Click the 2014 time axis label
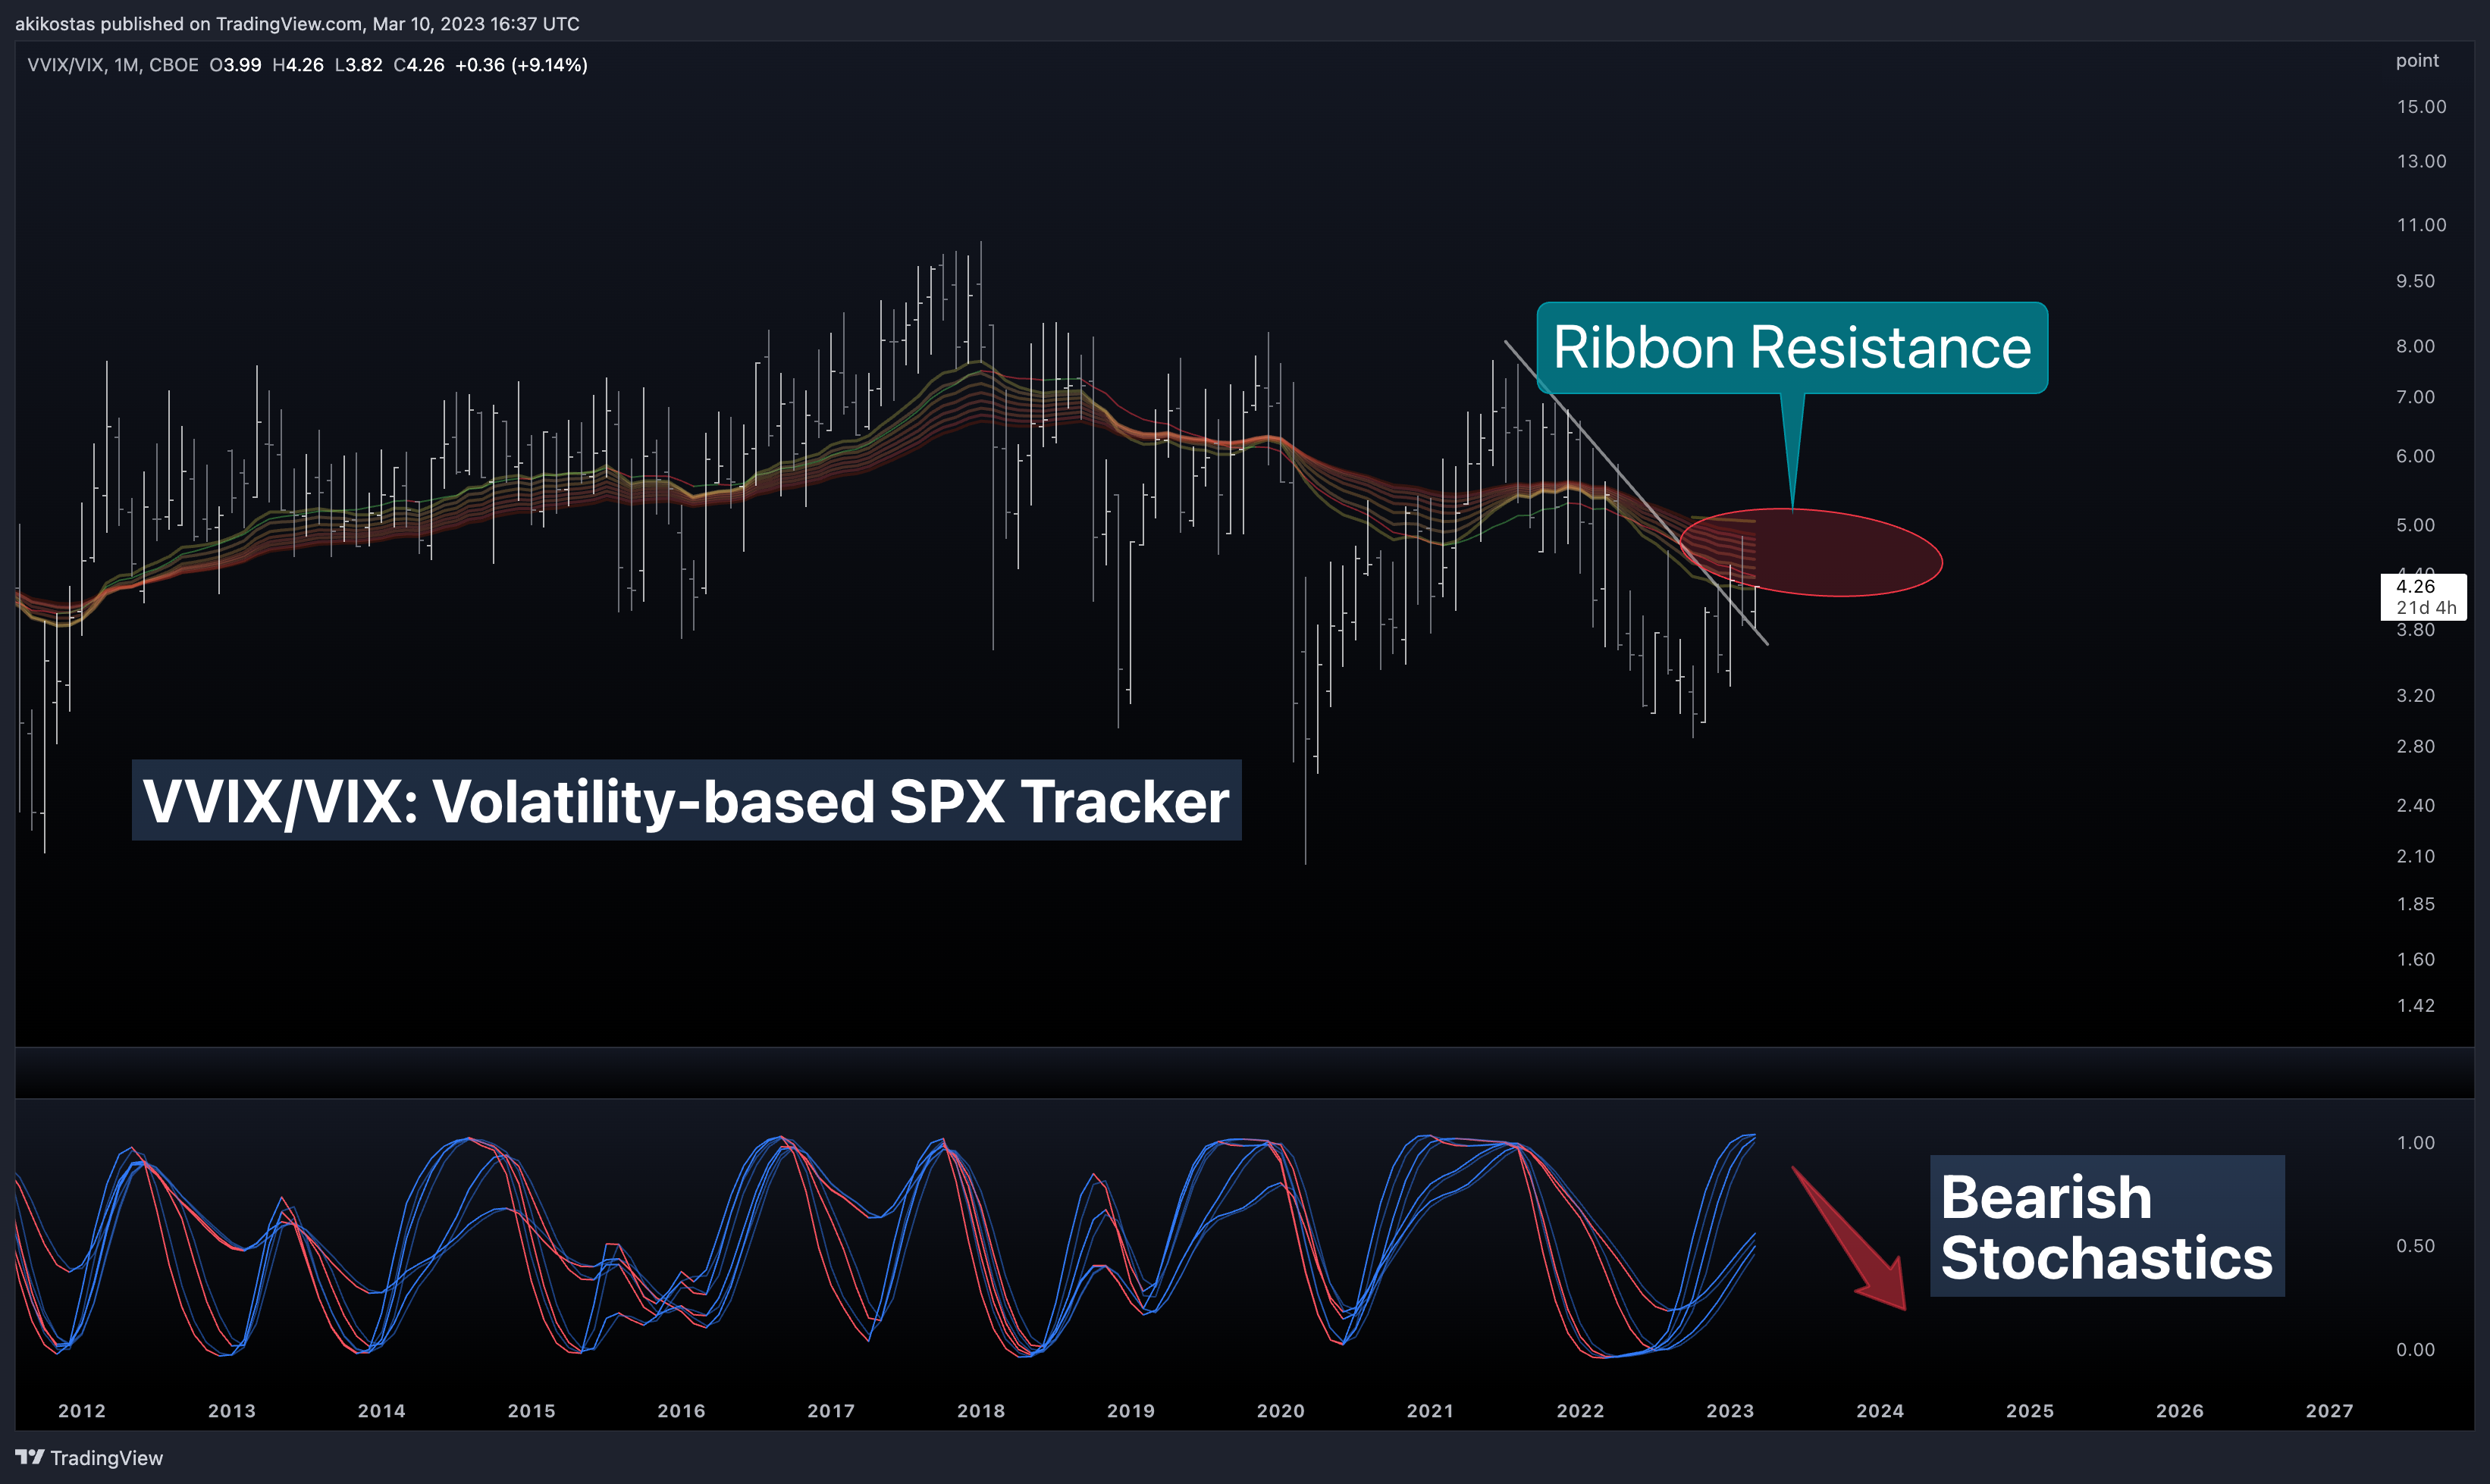This screenshot has height=1484, width=2490. (382, 1411)
